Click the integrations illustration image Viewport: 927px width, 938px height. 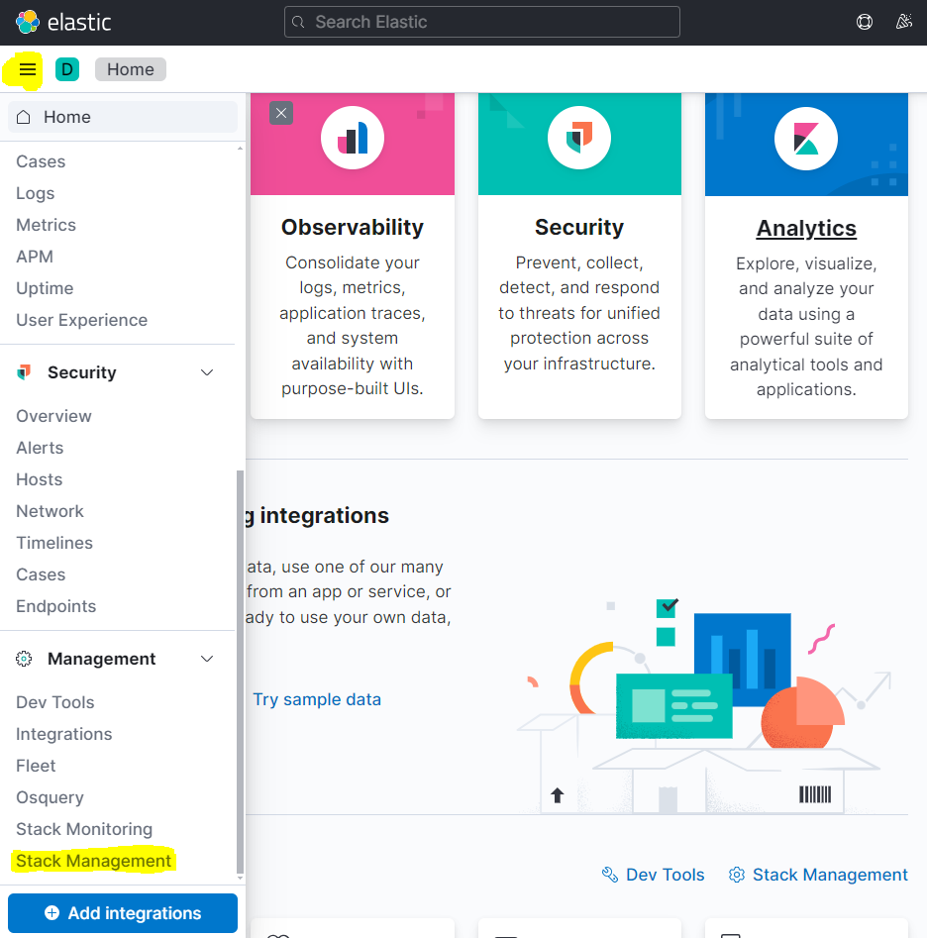pos(704,706)
